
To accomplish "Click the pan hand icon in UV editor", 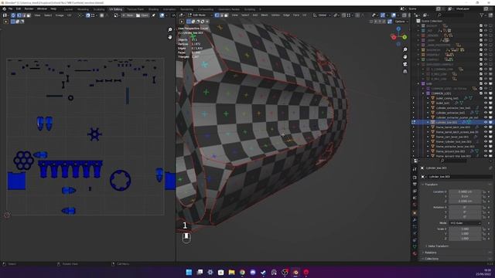I will pyautogui.click(x=170, y=37).
